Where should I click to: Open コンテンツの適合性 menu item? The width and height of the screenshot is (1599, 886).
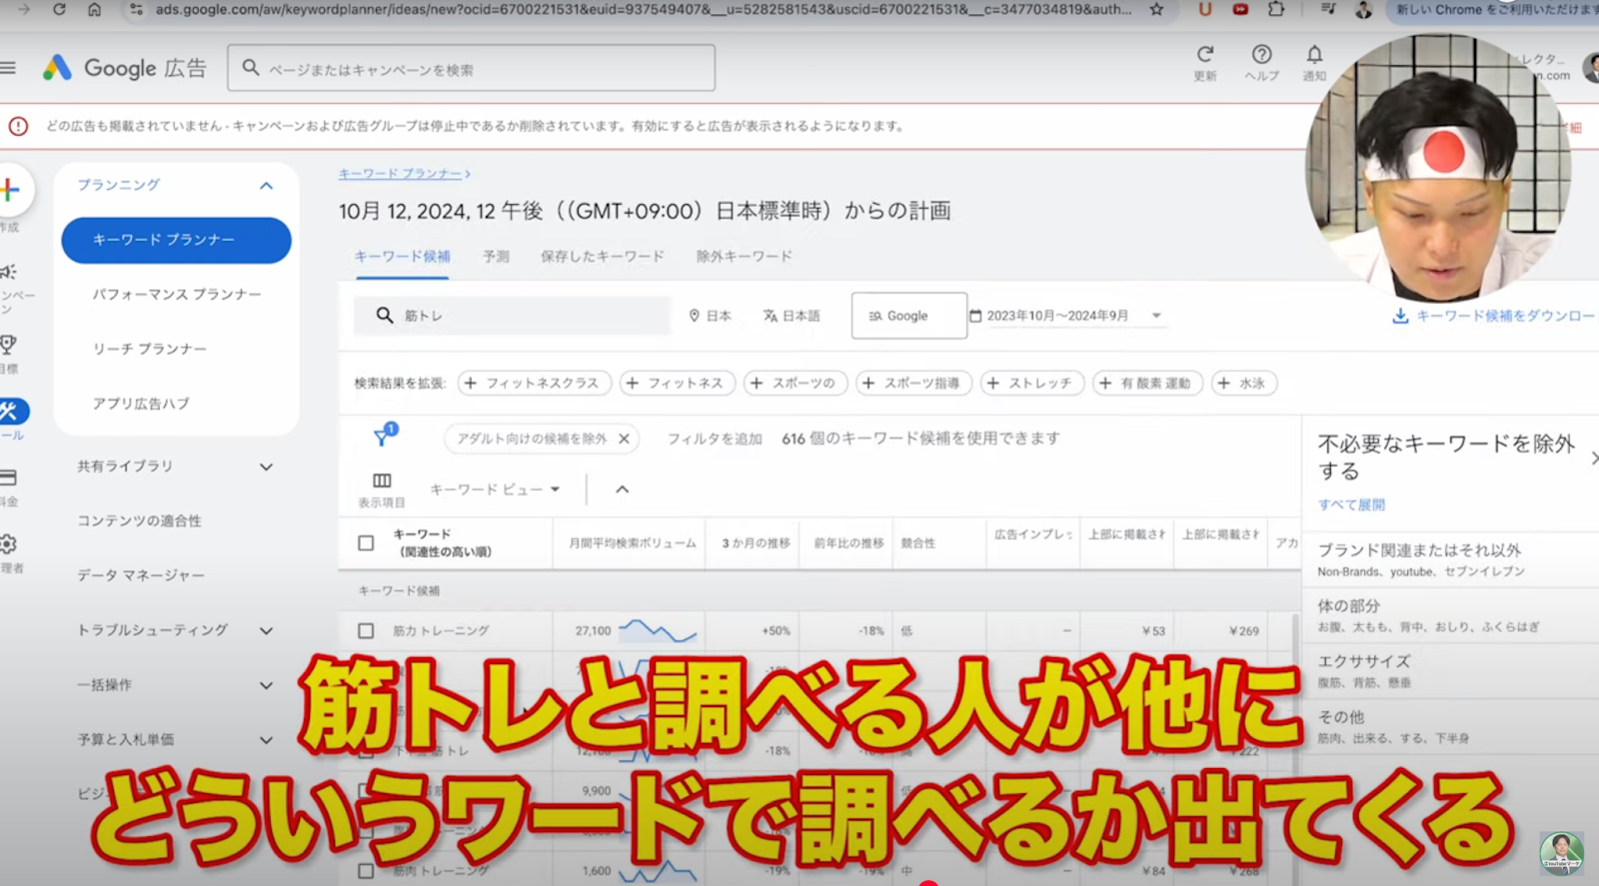[139, 520]
